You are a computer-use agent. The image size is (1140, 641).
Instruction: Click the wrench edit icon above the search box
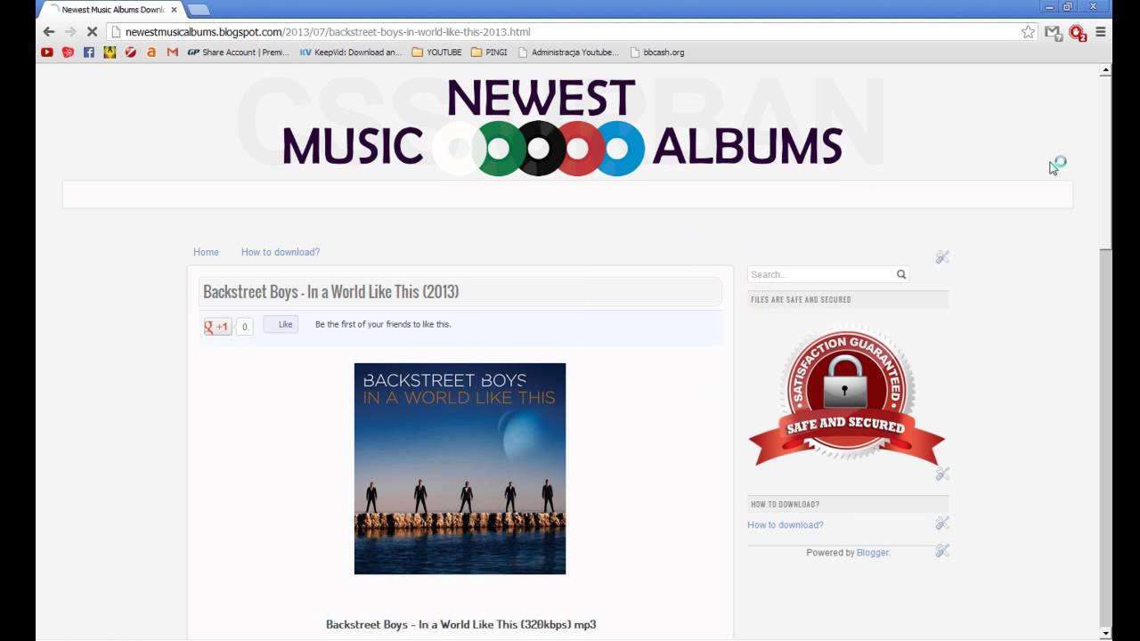click(942, 257)
